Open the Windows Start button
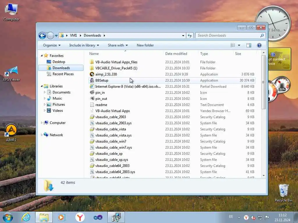The image size is (298, 223). coord(8,217)
